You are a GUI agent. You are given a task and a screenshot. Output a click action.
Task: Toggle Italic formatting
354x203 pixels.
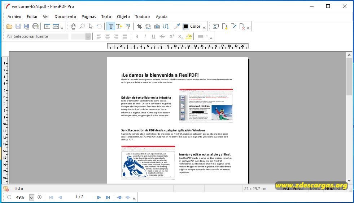(x=145, y=36)
